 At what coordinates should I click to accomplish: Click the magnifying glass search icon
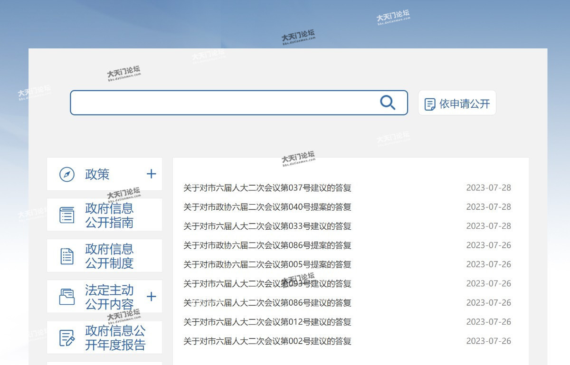[388, 103]
